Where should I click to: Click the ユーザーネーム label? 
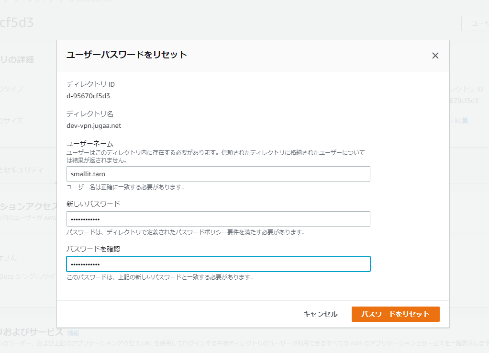[89, 144]
